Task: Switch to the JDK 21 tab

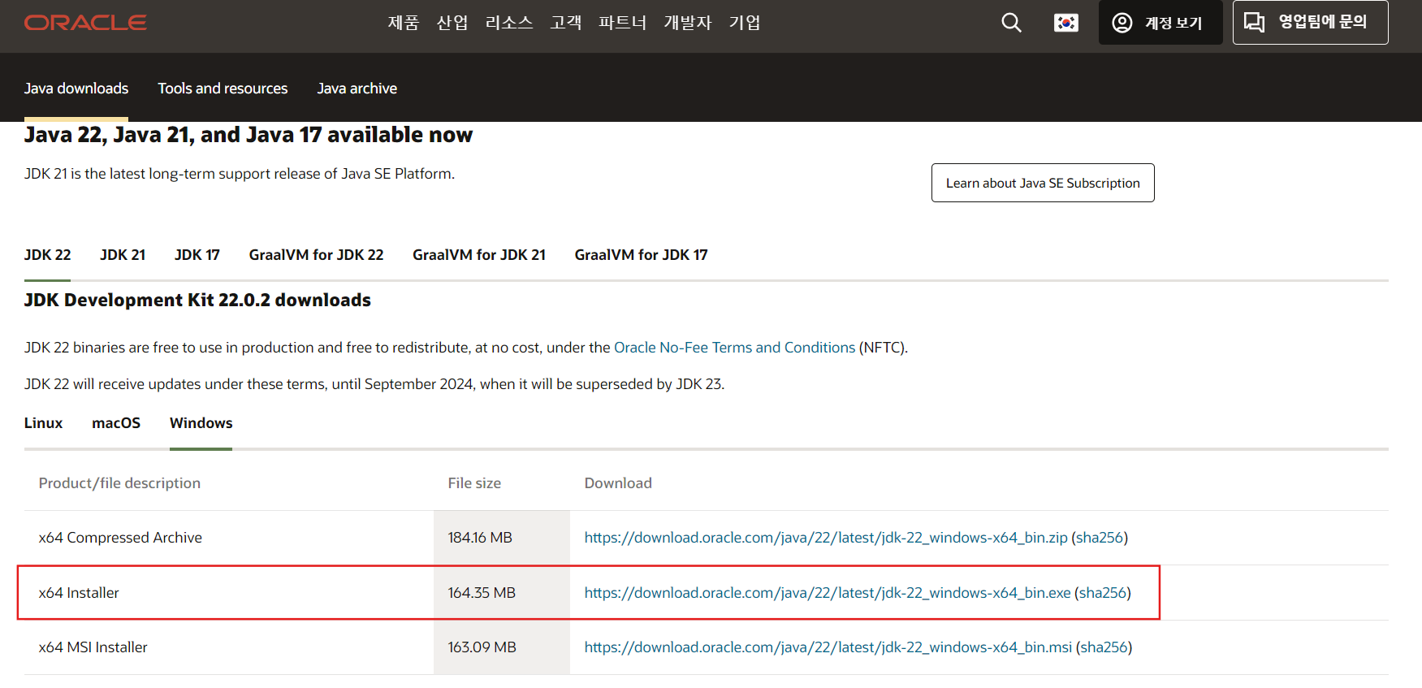Action: tap(123, 255)
